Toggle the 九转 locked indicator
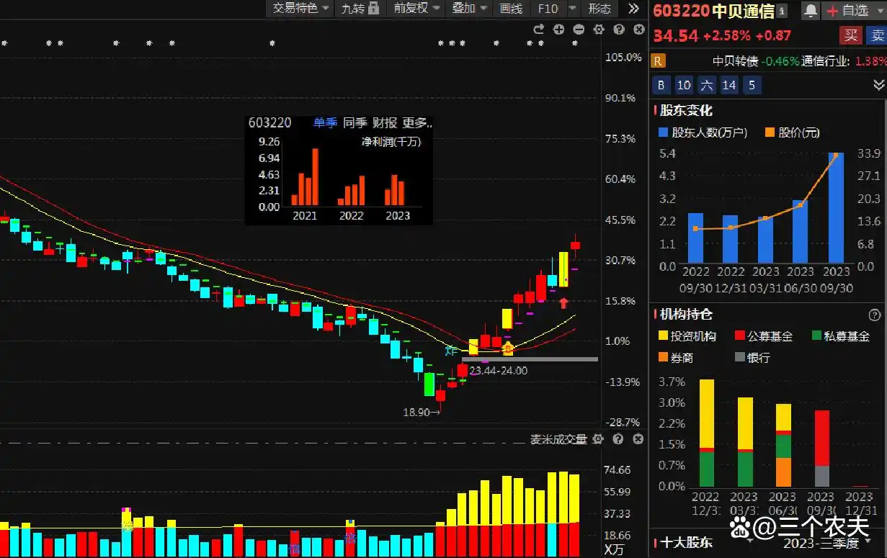 coord(360,9)
